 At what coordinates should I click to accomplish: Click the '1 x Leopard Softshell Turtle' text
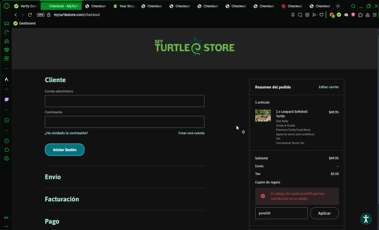coord(292,114)
